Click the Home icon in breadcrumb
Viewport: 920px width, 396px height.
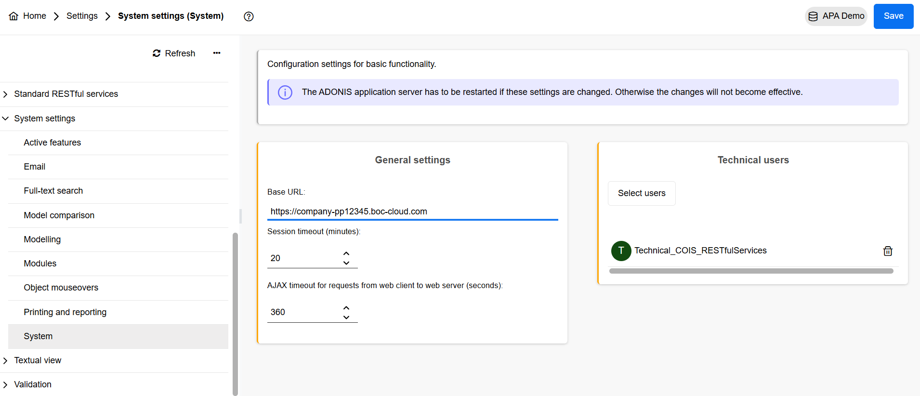(x=13, y=16)
